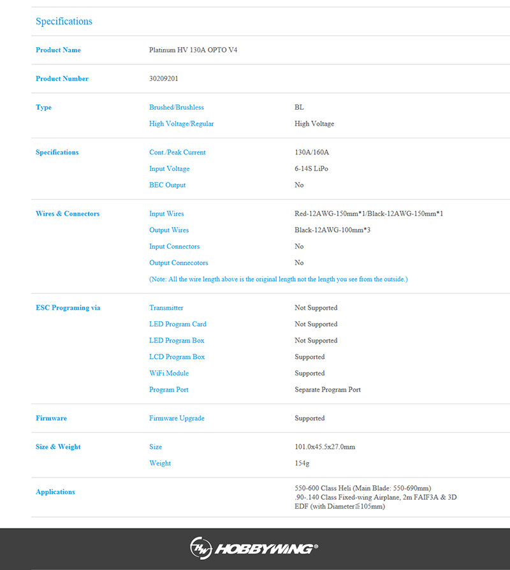Click the High Voltage/Regular label
Screen dimensions: 510x570
(x=182, y=124)
